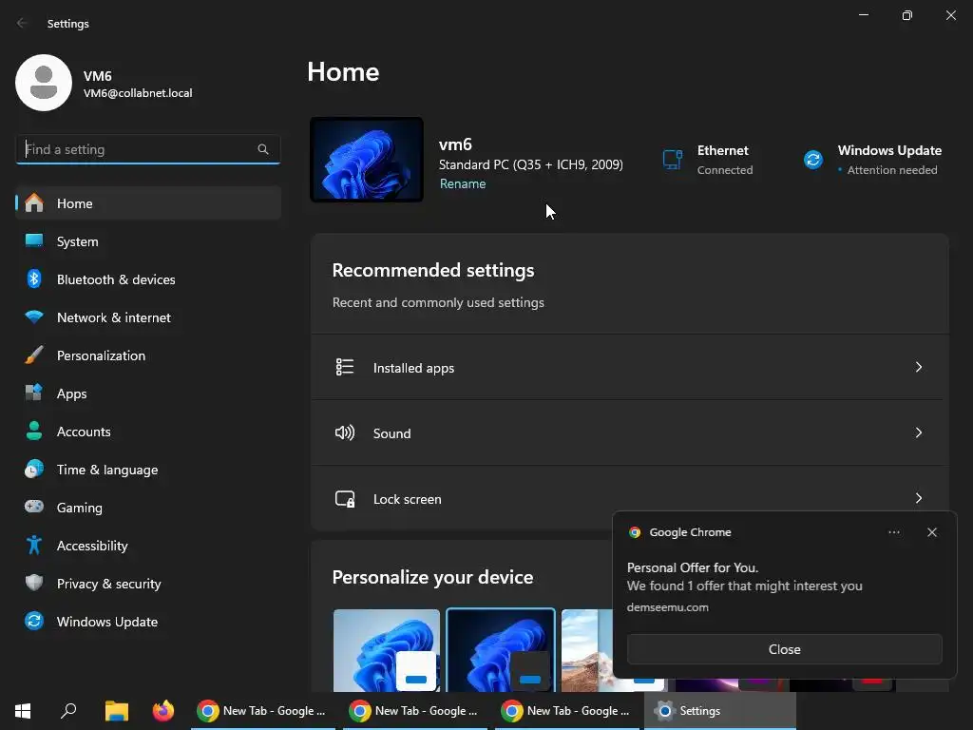The image size is (973, 730).
Task: Select the dark Windows bloom theme thumbnail
Action: pos(501,650)
